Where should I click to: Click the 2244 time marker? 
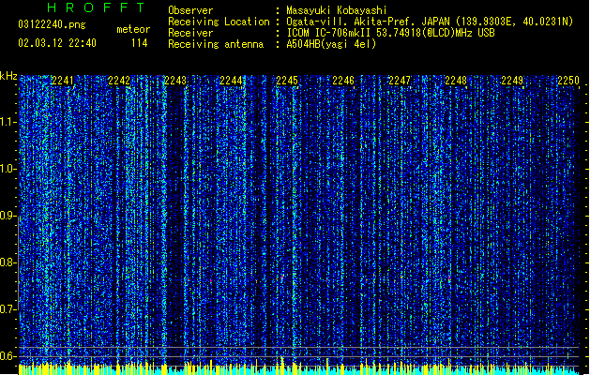pos(231,81)
